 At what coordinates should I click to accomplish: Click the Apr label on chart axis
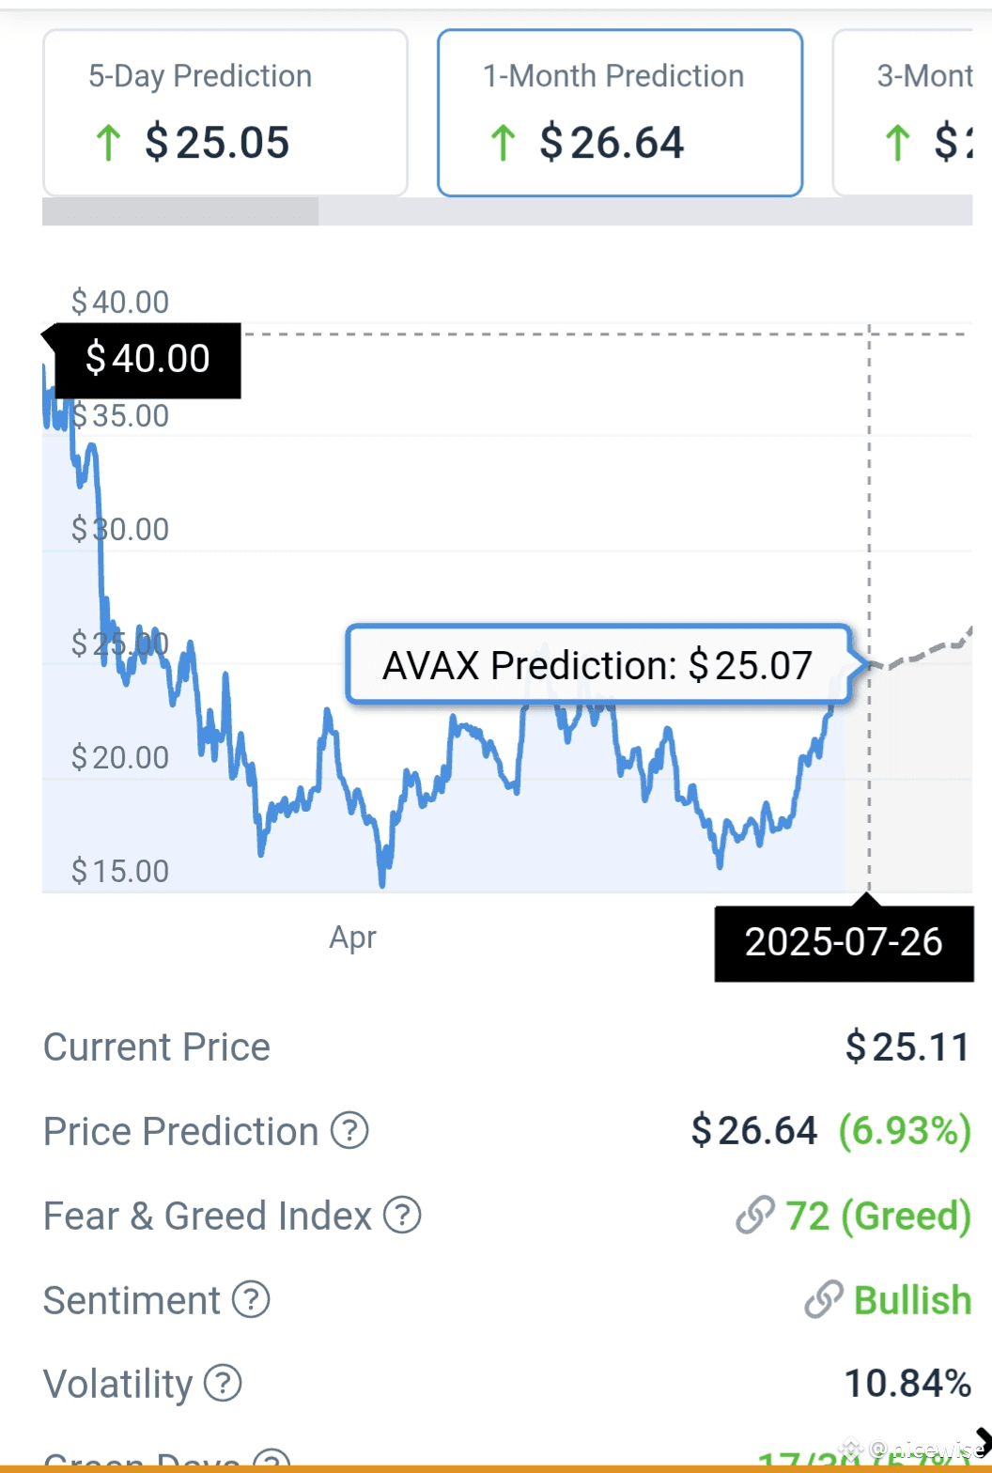click(352, 938)
